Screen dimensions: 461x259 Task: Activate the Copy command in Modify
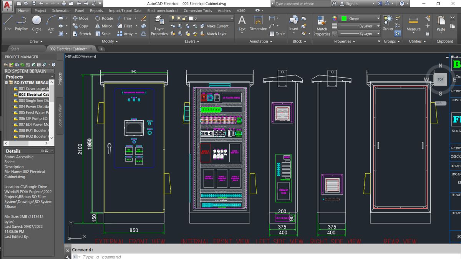tap(80, 26)
